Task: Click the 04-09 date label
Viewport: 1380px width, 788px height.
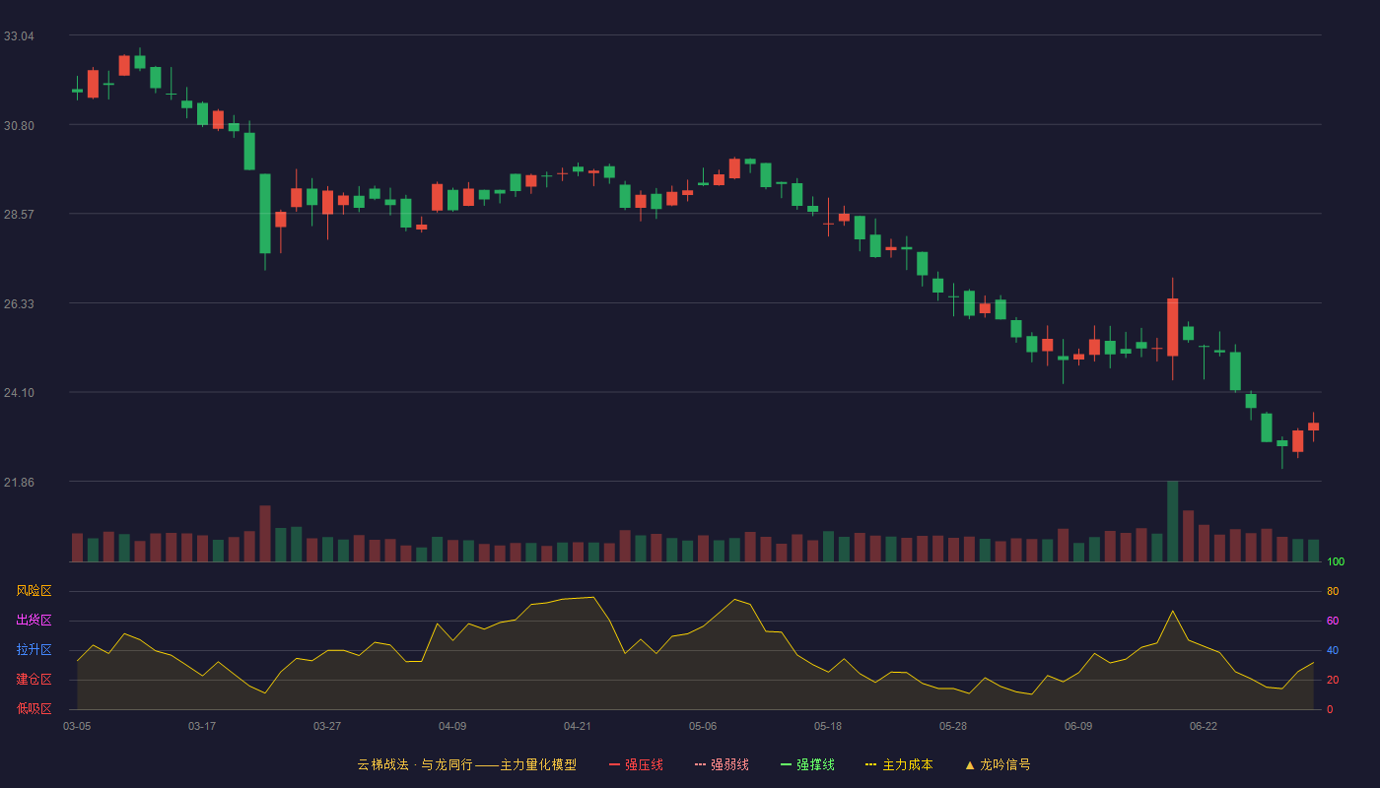Action: 452,726
